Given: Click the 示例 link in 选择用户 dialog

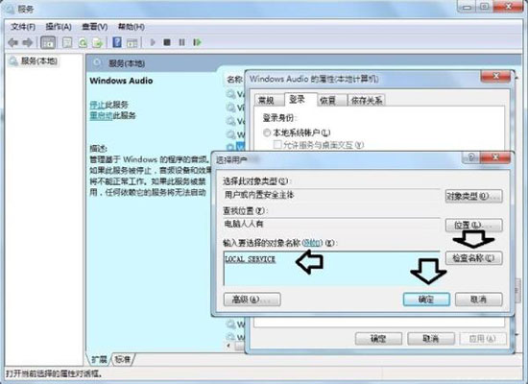Looking at the screenshot, I should (x=312, y=243).
